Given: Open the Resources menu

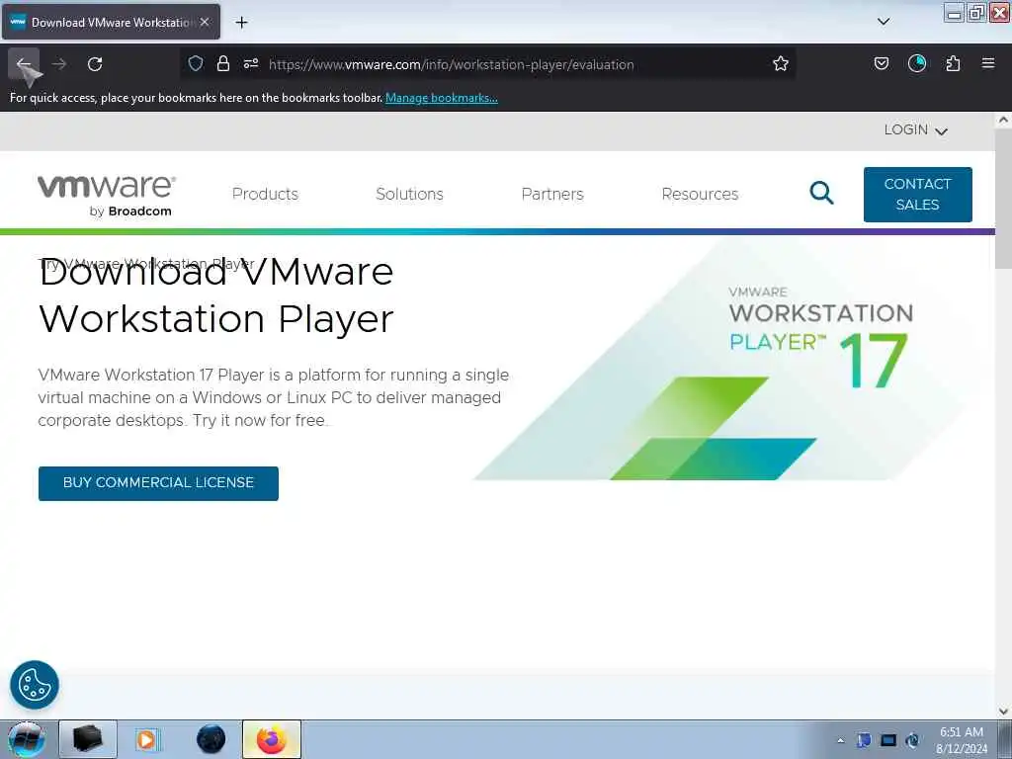Looking at the screenshot, I should [700, 195].
